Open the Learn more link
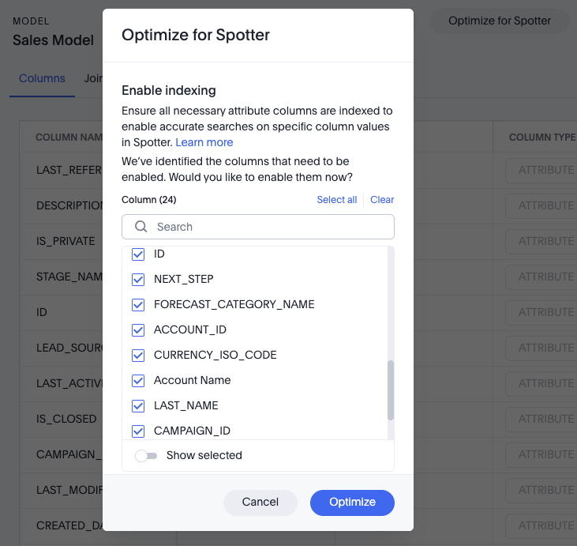Viewport: 577px width, 546px height. click(204, 142)
